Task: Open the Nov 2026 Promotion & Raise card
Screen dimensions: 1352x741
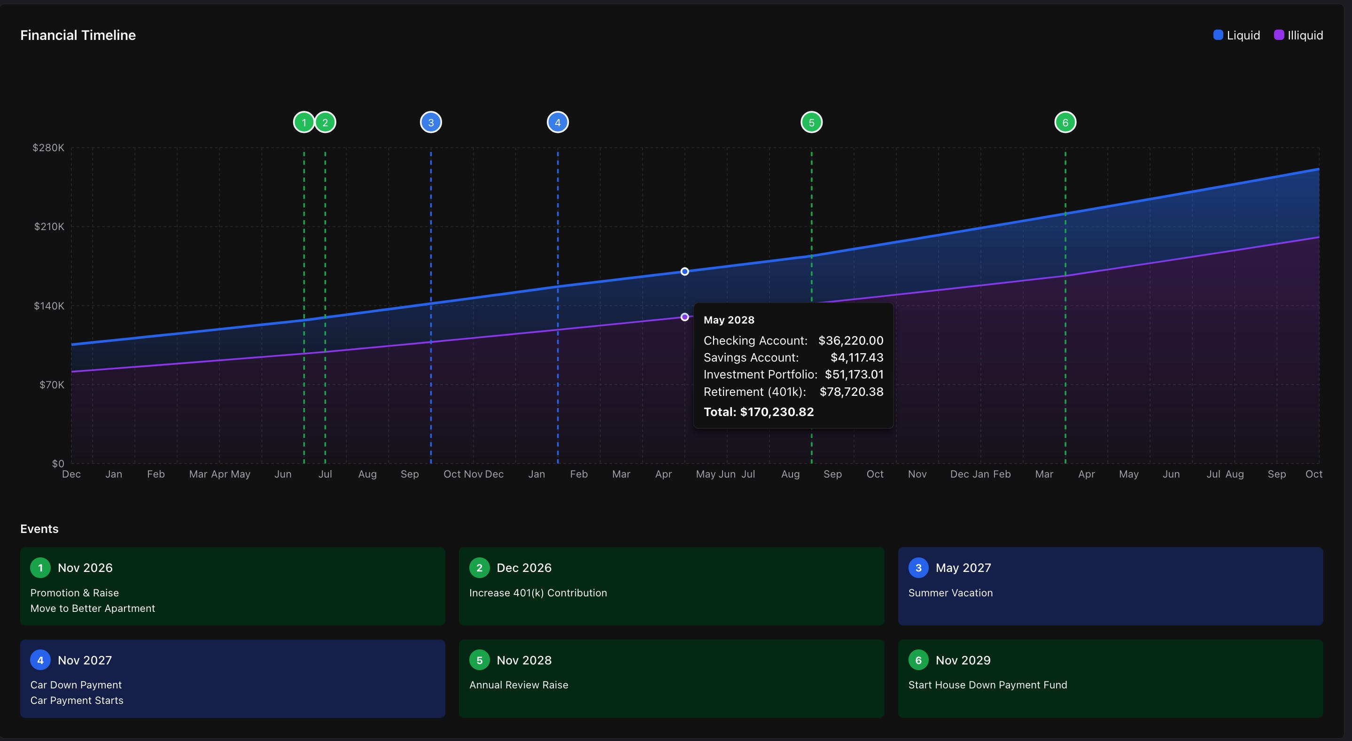Action: (233, 586)
